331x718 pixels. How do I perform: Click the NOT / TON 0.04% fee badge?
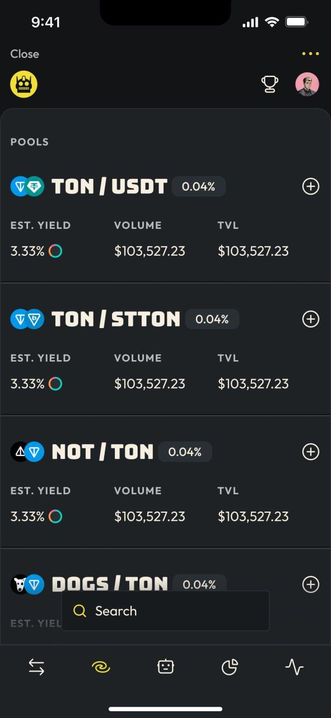185,452
